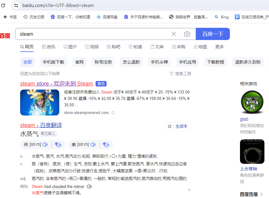Open 百度一下，你就知道 bookmark
Viewport: 269px width, 198px height.
click(70, 17)
